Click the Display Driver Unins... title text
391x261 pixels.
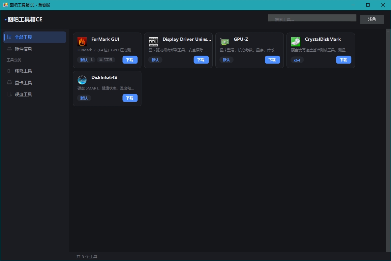[187, 39]
